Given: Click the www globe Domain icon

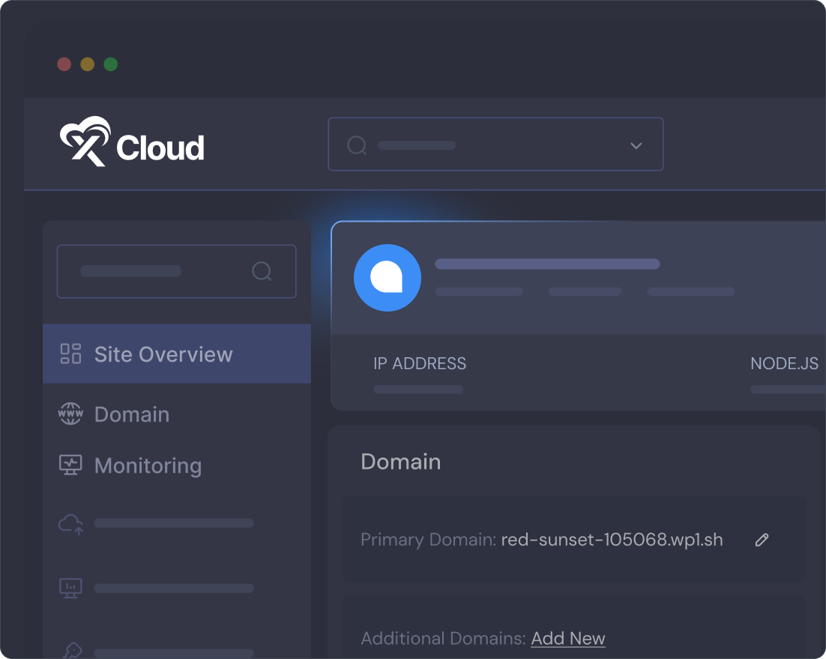Looking at the screenshot, I should (x=70, y=413).
